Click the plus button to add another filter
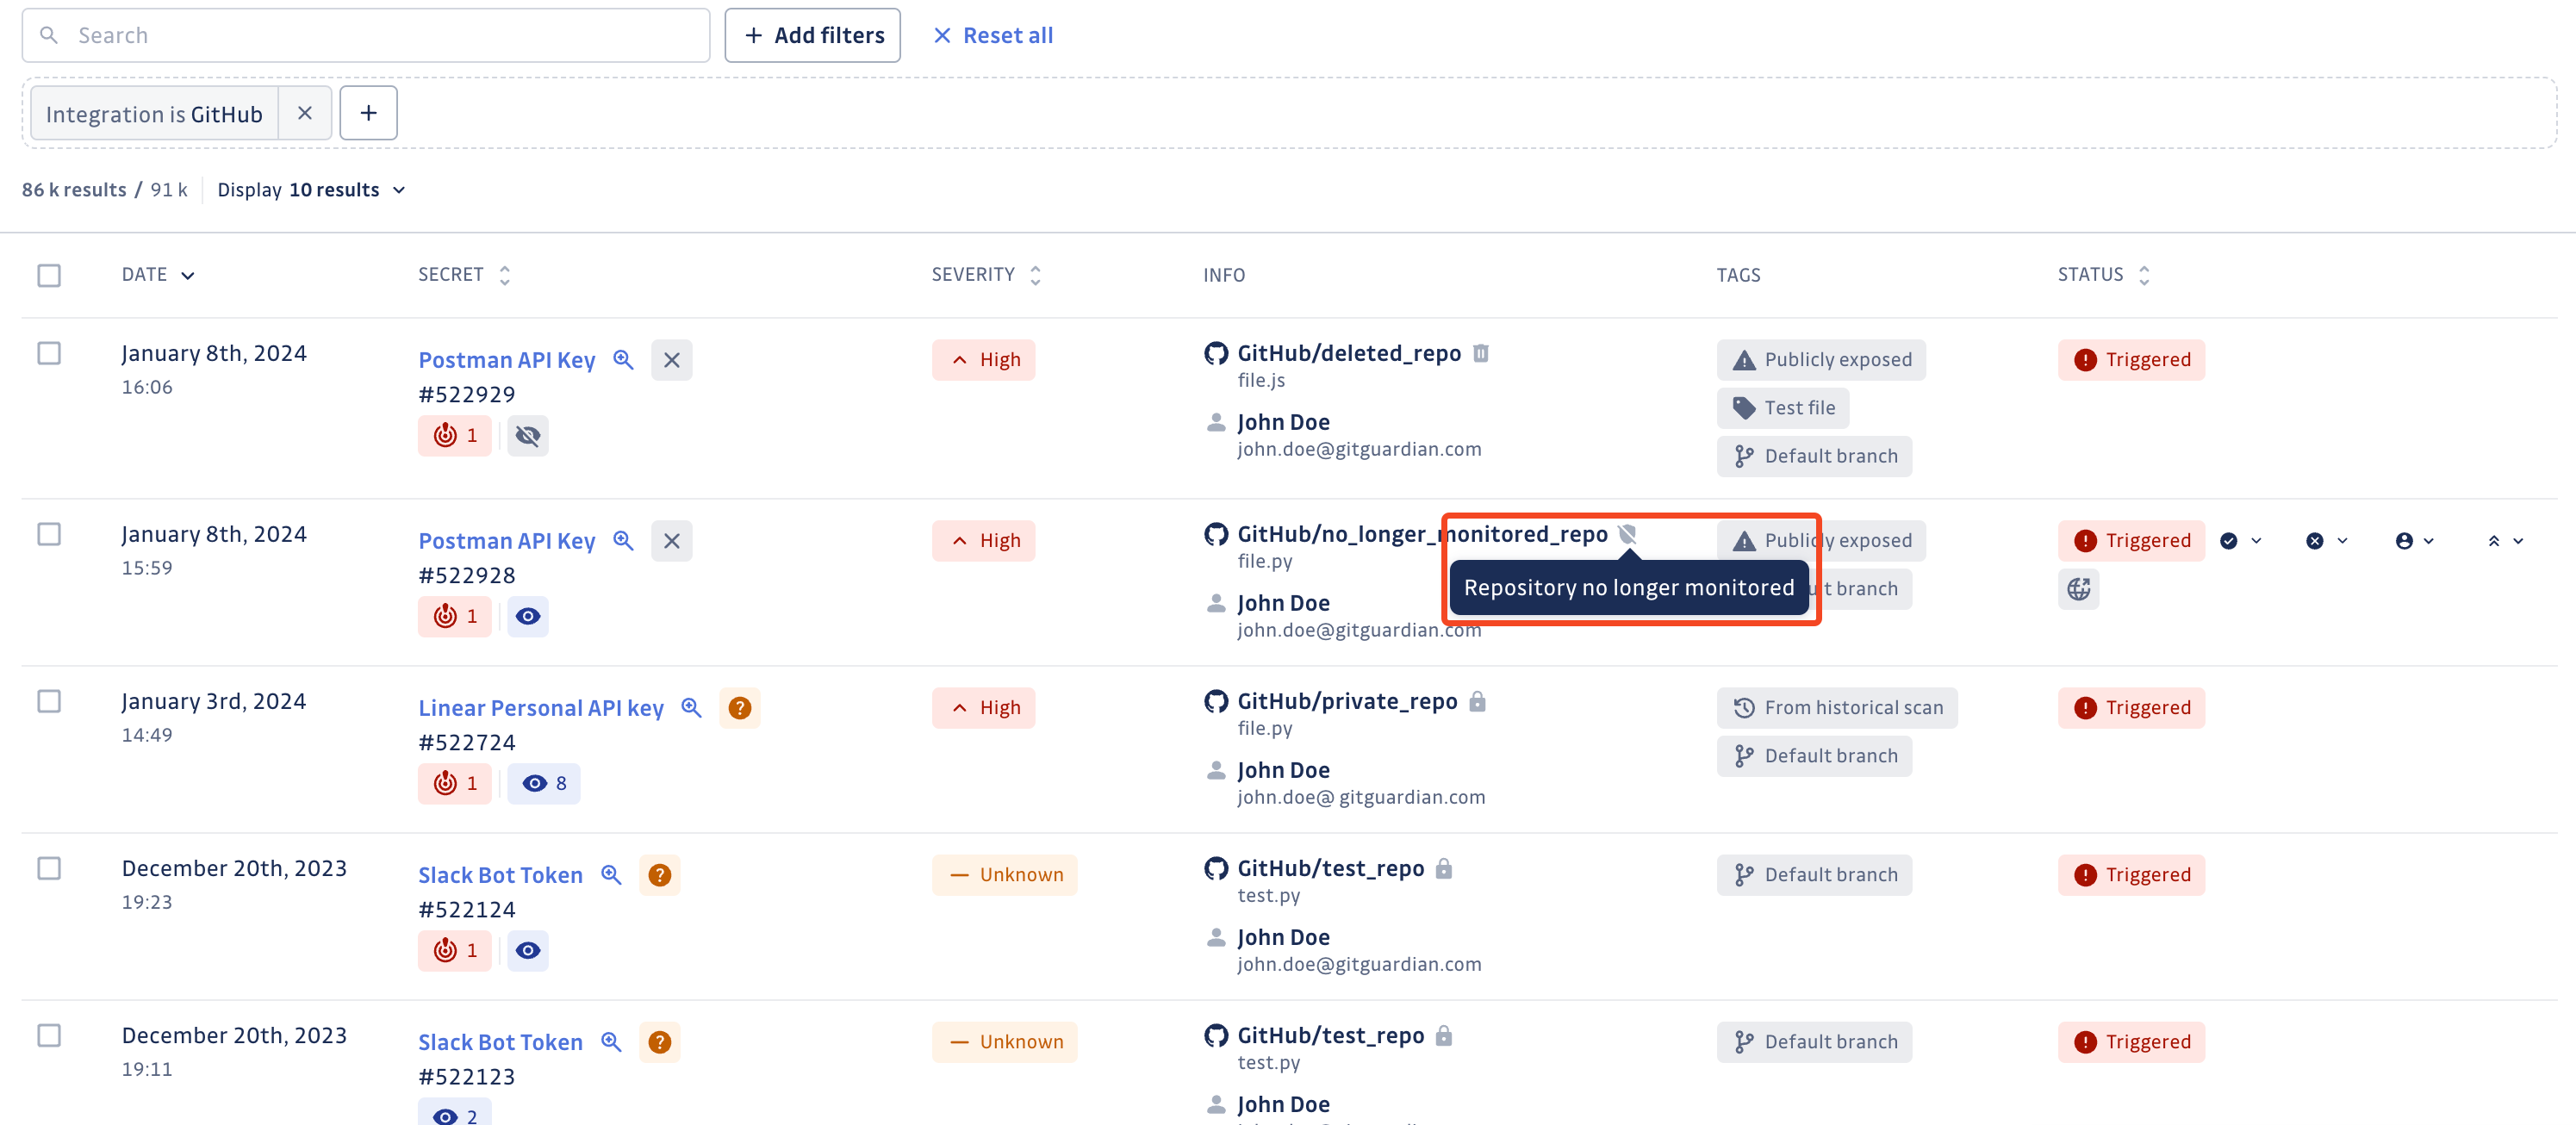2576x1125 pixels. (x=370, y=114)
